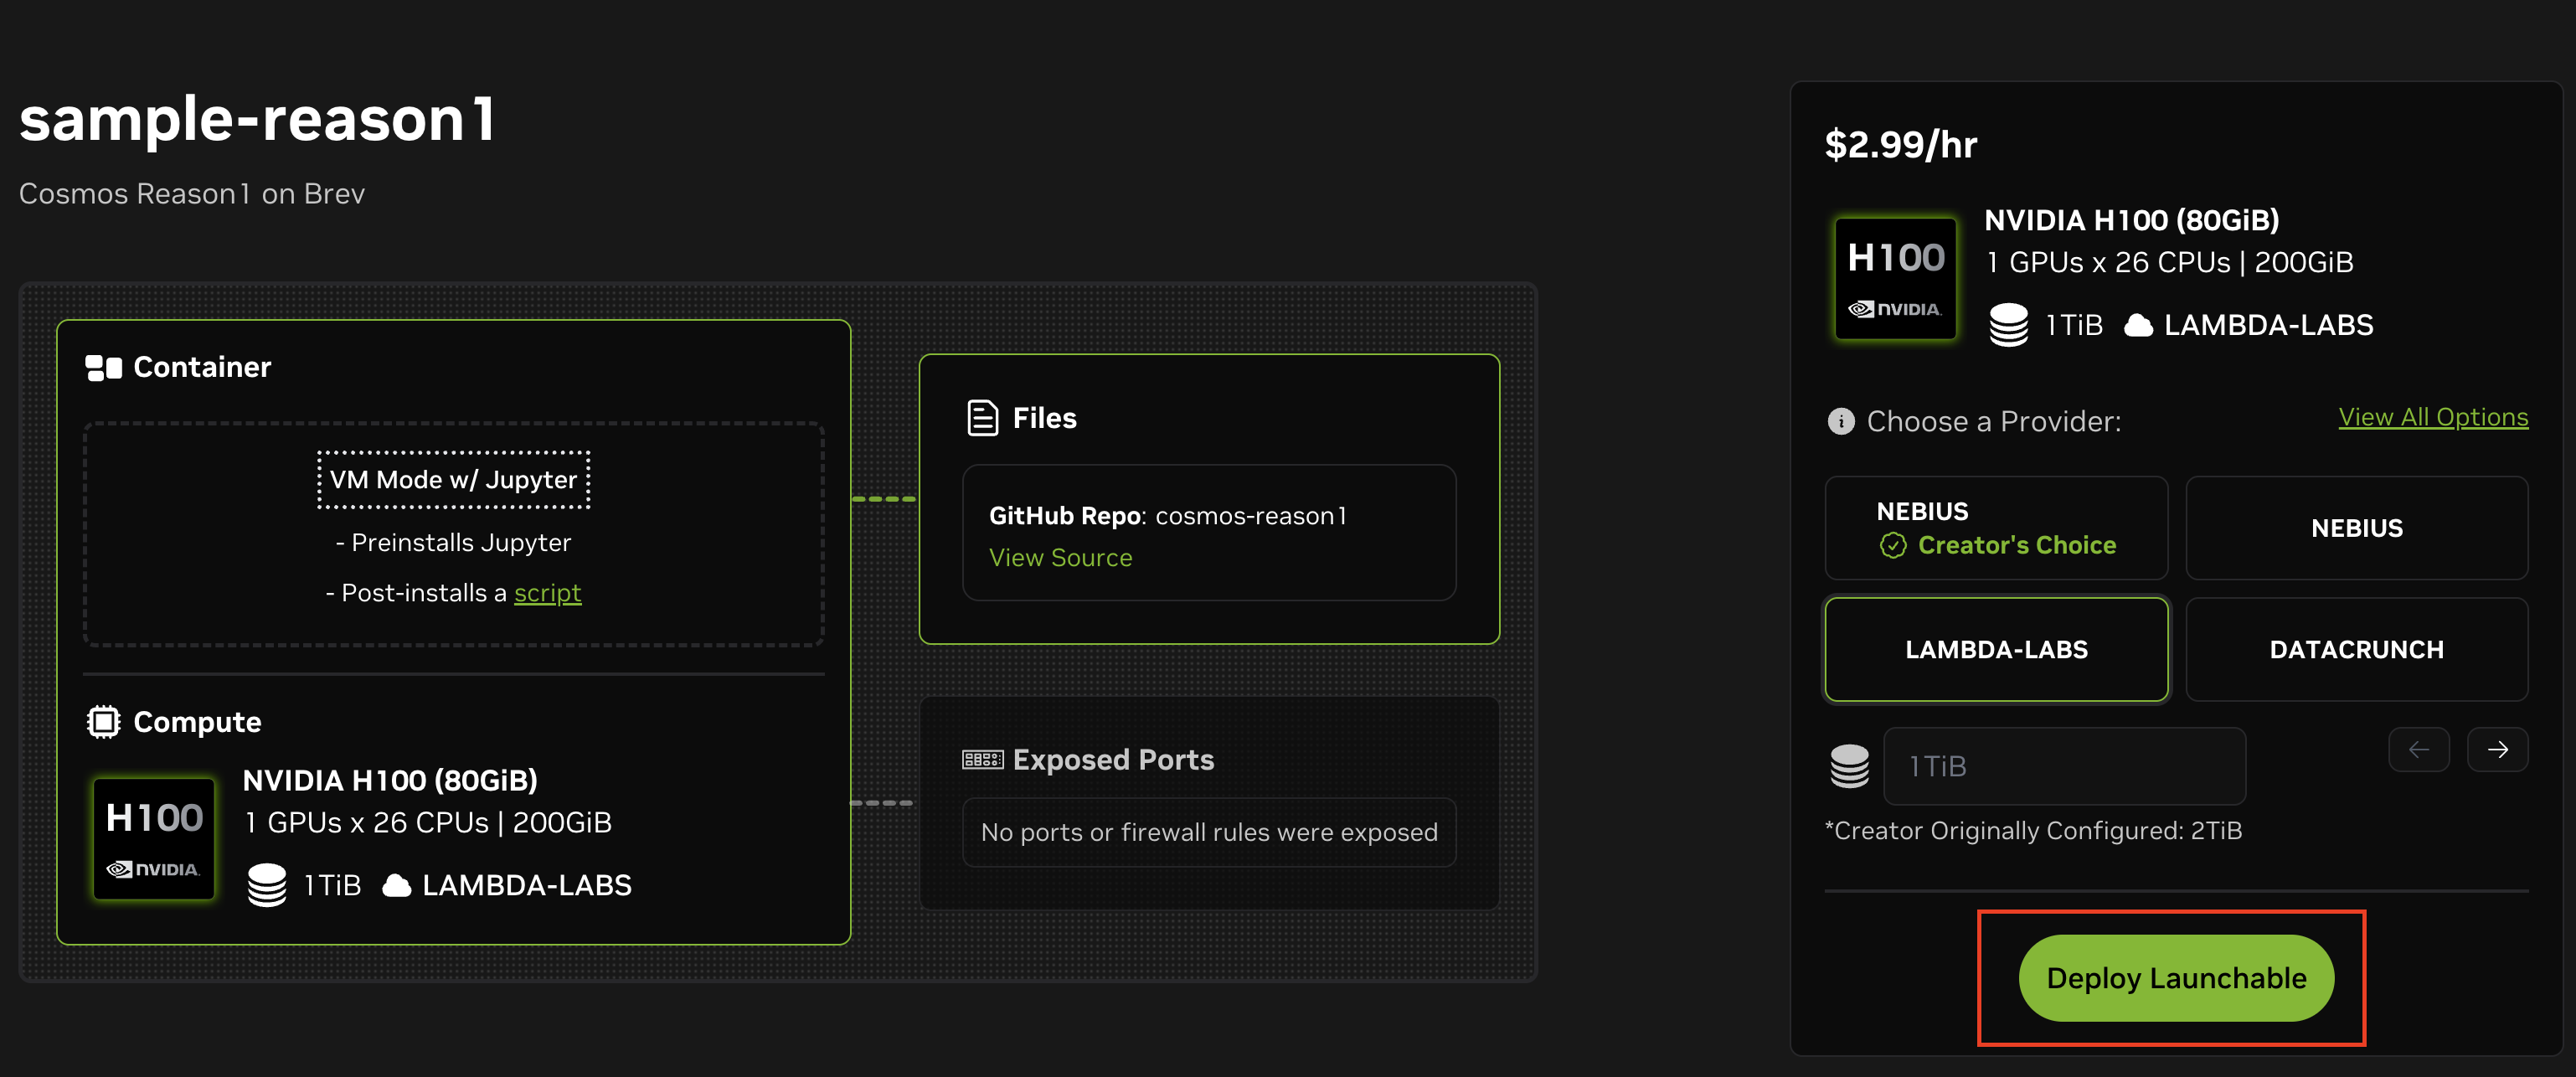Select the DATACRUNCH provider option

tap(2356, 650)
